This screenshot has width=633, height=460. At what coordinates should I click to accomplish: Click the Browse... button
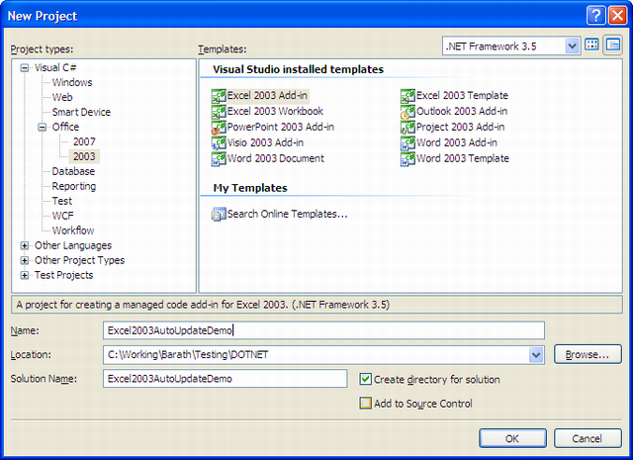(588, 354)
